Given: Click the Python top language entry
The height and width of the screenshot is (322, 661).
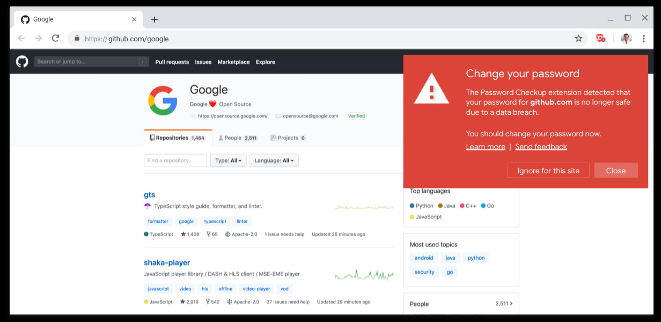Looking at the screenshot, I should [x=421, y=206].
